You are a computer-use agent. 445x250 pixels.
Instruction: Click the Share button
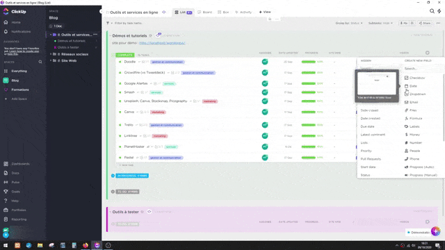point(425,23)
